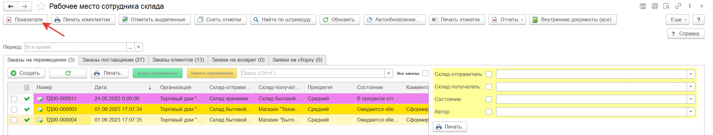Go forward with the right arrow
Screen dimensions: 713x135
click(x=24, y=6)
